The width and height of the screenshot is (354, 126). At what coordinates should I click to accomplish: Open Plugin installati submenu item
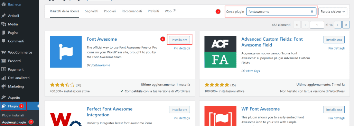point(13,115)
